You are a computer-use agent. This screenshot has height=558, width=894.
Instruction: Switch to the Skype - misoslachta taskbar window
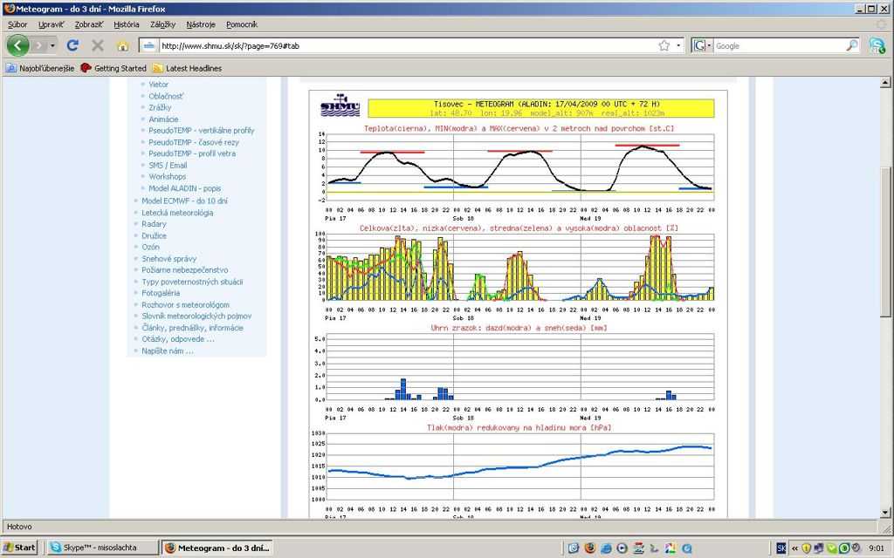tap(101, 548)
